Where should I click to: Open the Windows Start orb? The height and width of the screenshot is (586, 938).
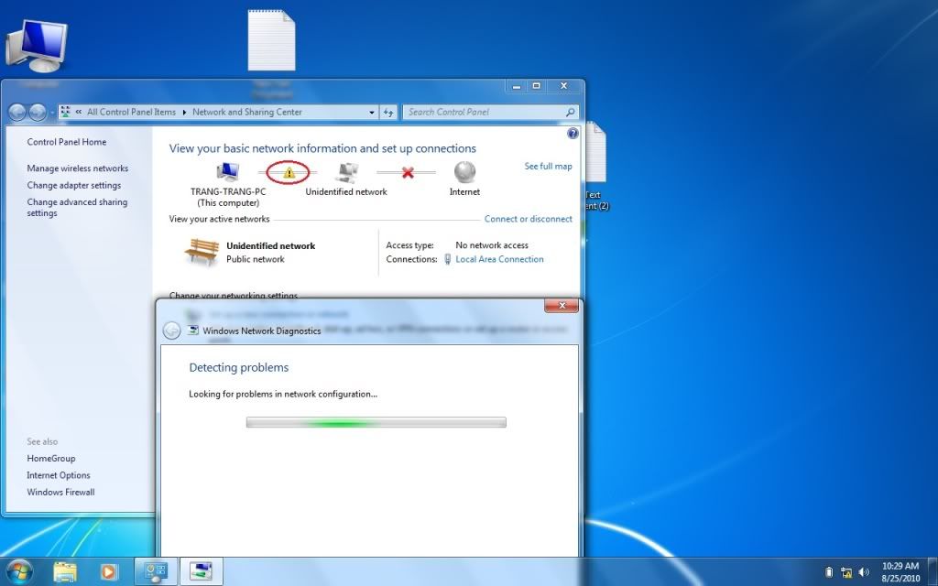coord(20,571)
